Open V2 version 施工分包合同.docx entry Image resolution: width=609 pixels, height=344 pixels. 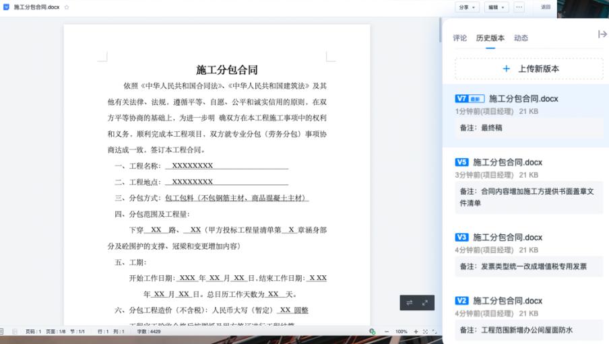pyautogui.click(x=507, y=300)
